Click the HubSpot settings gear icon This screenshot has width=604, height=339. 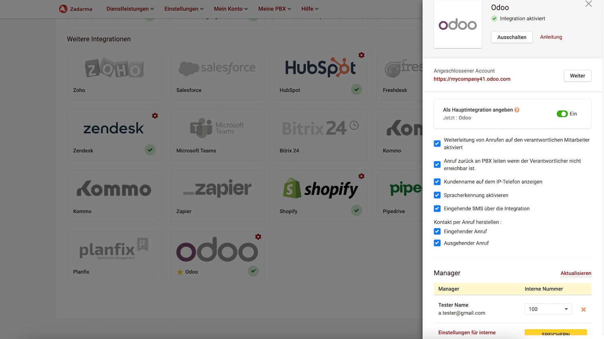point(362,55)
